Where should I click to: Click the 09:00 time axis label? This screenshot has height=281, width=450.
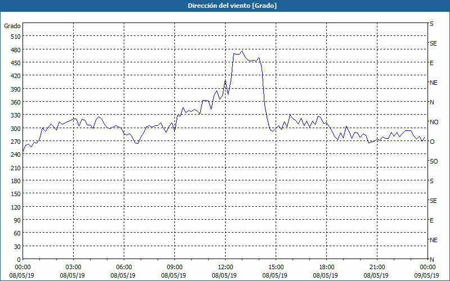(175, 268)
